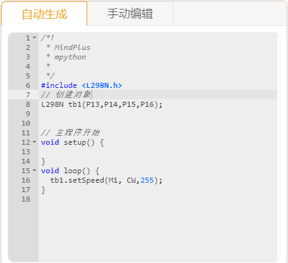
Task: Switch to the 自动生成 tab
Action: pos(44,14)
